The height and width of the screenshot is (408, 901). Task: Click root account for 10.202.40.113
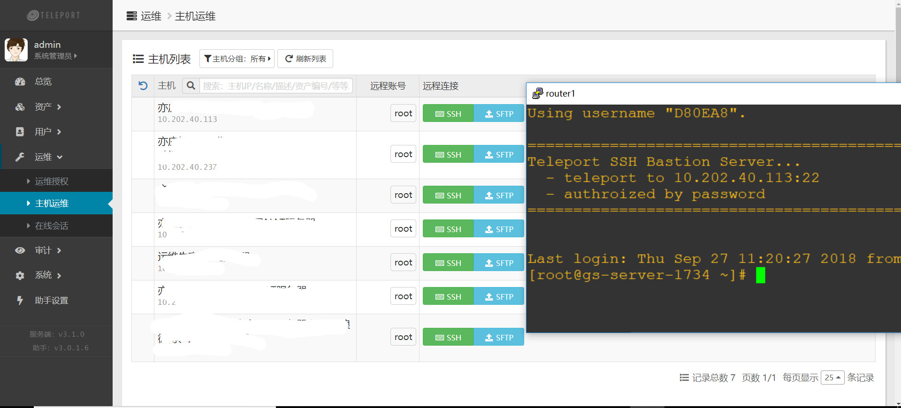pos(403,113)
